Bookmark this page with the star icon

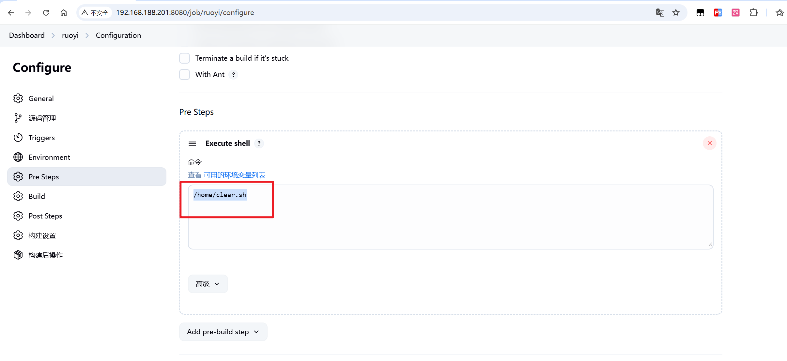coord(676,13)
